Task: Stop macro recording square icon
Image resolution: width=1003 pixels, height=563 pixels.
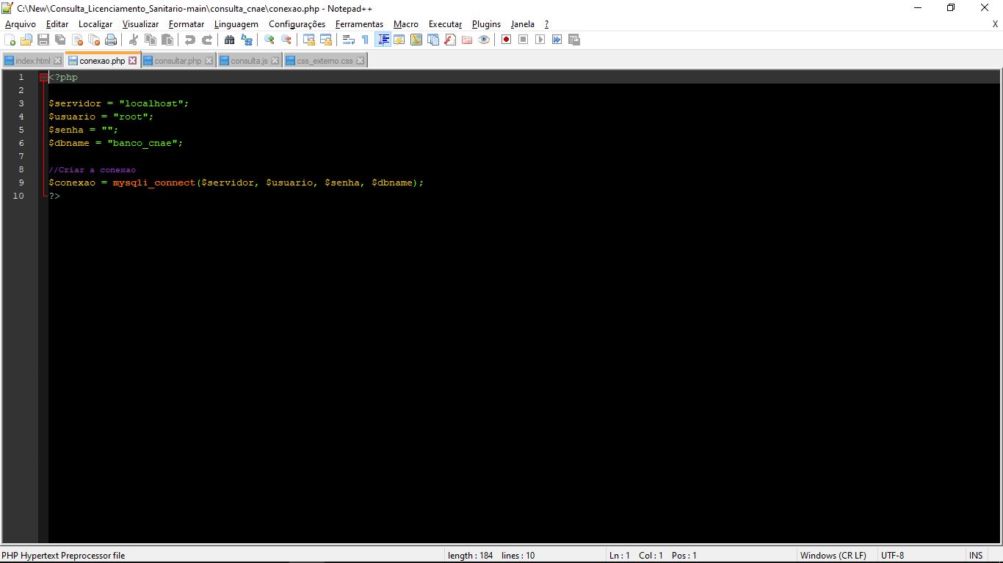Action: coord(524,40)
